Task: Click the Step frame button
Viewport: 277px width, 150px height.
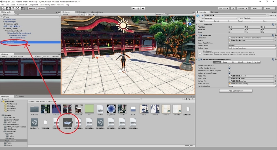Action: [143, 8]
